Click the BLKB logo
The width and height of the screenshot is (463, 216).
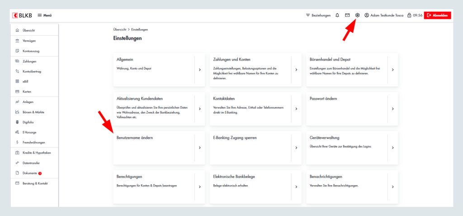(22, 15)
